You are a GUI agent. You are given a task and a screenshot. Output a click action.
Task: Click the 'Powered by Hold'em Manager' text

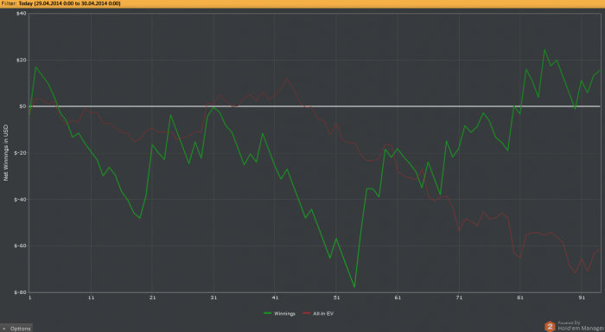click(x=581, y=326)
